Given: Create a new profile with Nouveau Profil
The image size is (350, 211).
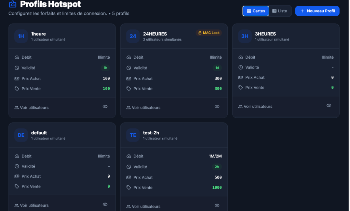Looking at the screenshot, I should click(317, 11).
